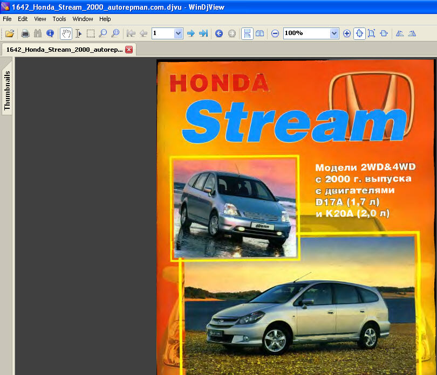
Task: Open the File menu
Action: point(7,19)
